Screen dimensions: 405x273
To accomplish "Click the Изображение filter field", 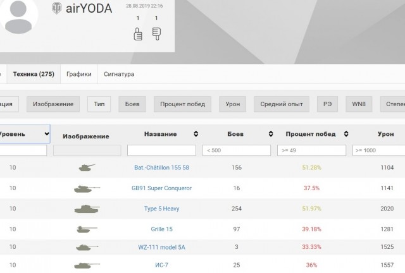I will pos(87,150).
